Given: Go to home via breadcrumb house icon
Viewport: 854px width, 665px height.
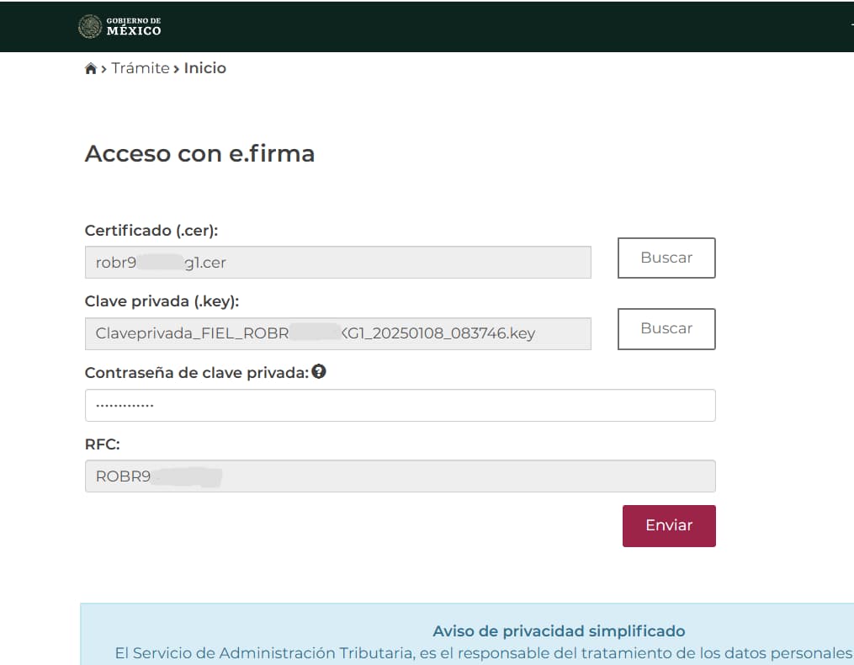Looking at the screenshot, I should coord(90,69).
